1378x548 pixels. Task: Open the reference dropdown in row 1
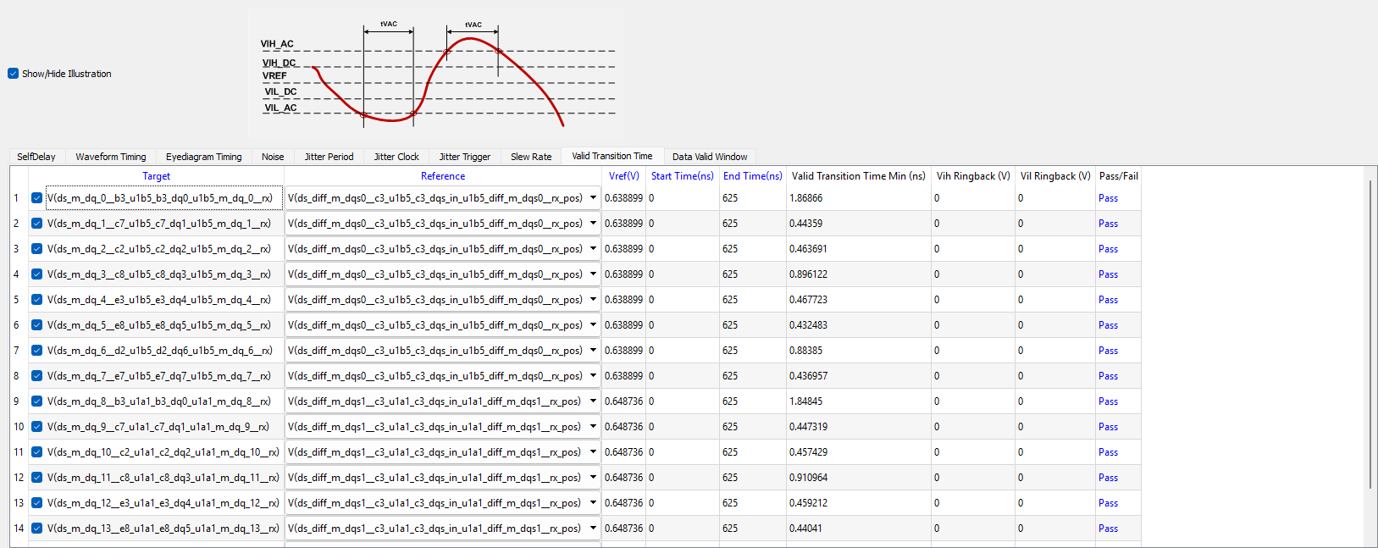[593, 198]
